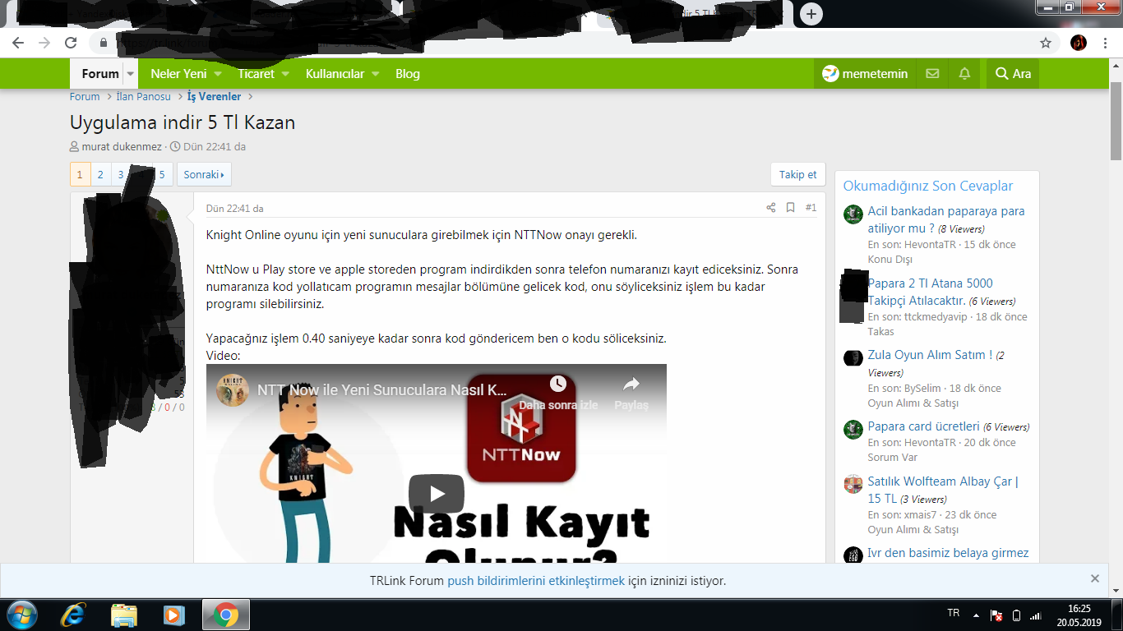The height and width of the screenshot is (631, 1123).
Task: Click the Daha sonra izle clock icon
Action: pos(558,384)
